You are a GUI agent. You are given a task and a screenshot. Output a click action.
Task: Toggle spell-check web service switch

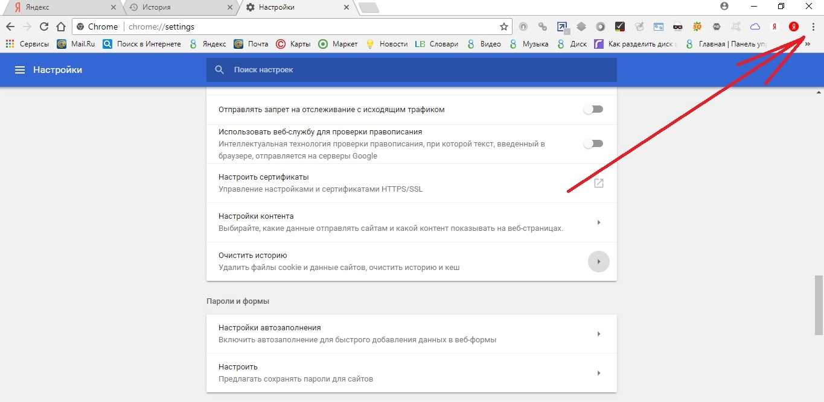(593, 143)
